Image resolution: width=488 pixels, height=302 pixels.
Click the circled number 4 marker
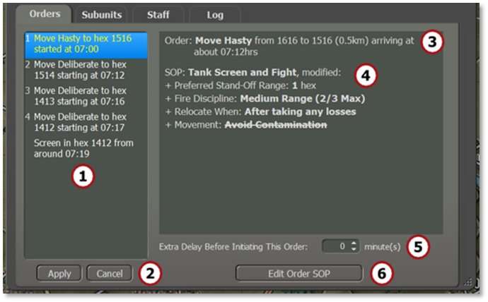coord(365,74)
